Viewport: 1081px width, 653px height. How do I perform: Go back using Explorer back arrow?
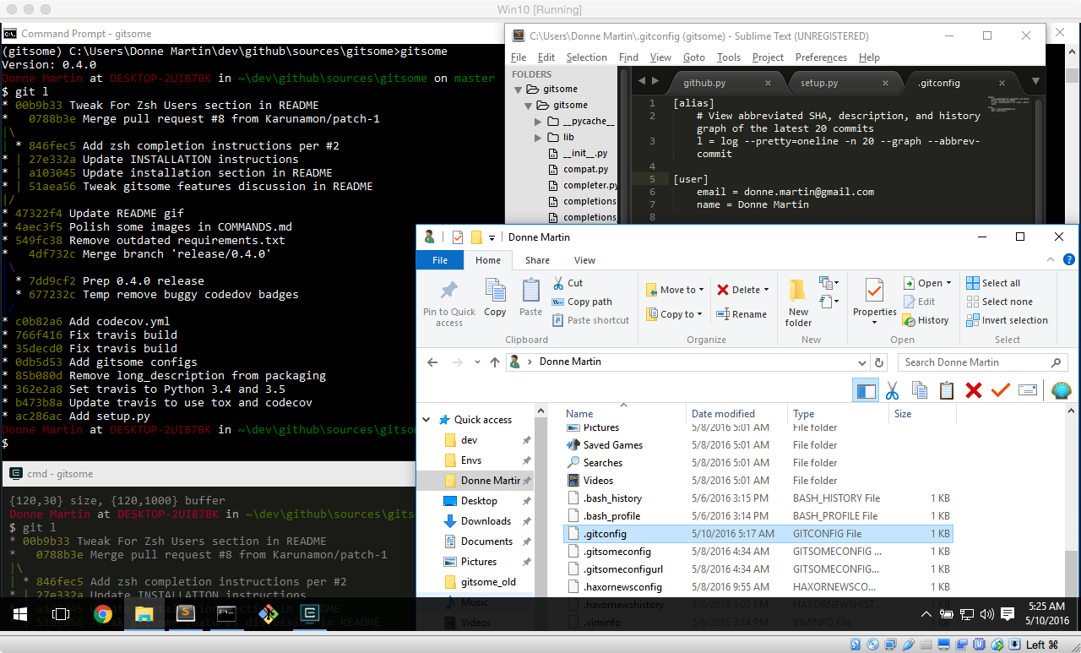[x=432, y=362]
